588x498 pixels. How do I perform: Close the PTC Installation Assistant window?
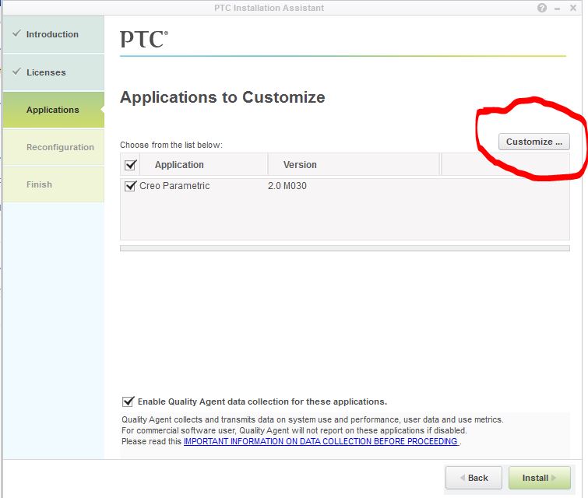click(x=573, y=8)
